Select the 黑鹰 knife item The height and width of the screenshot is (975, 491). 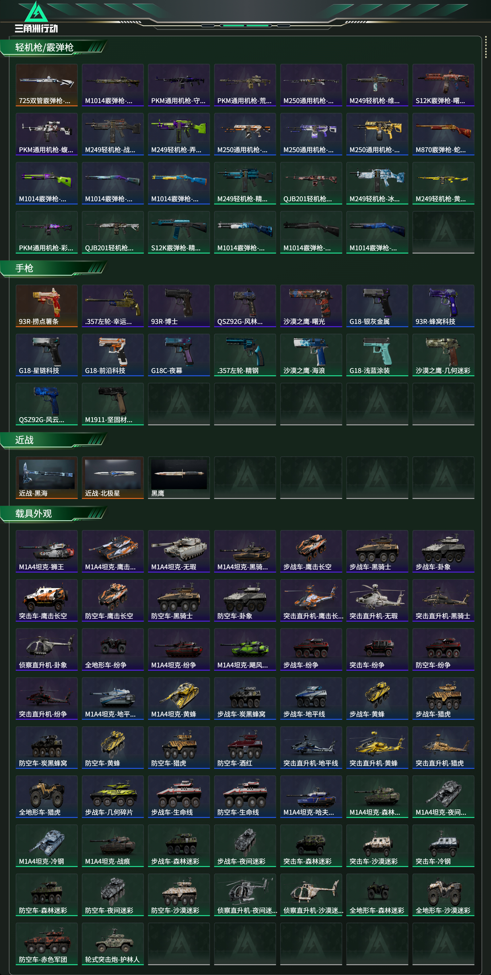[179, 477]
